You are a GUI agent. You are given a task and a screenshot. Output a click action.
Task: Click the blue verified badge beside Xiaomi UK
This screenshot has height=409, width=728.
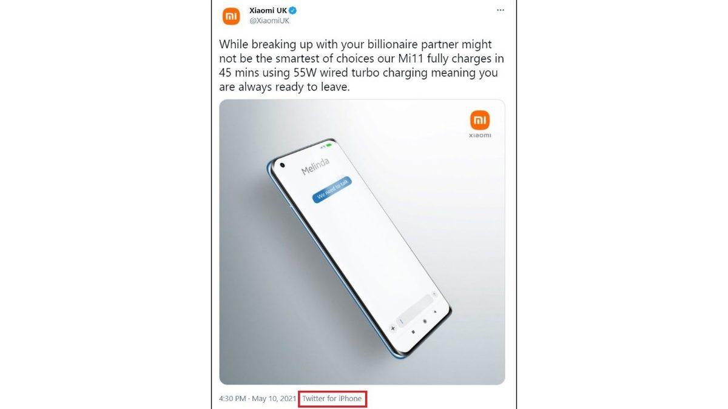point(292,11)
